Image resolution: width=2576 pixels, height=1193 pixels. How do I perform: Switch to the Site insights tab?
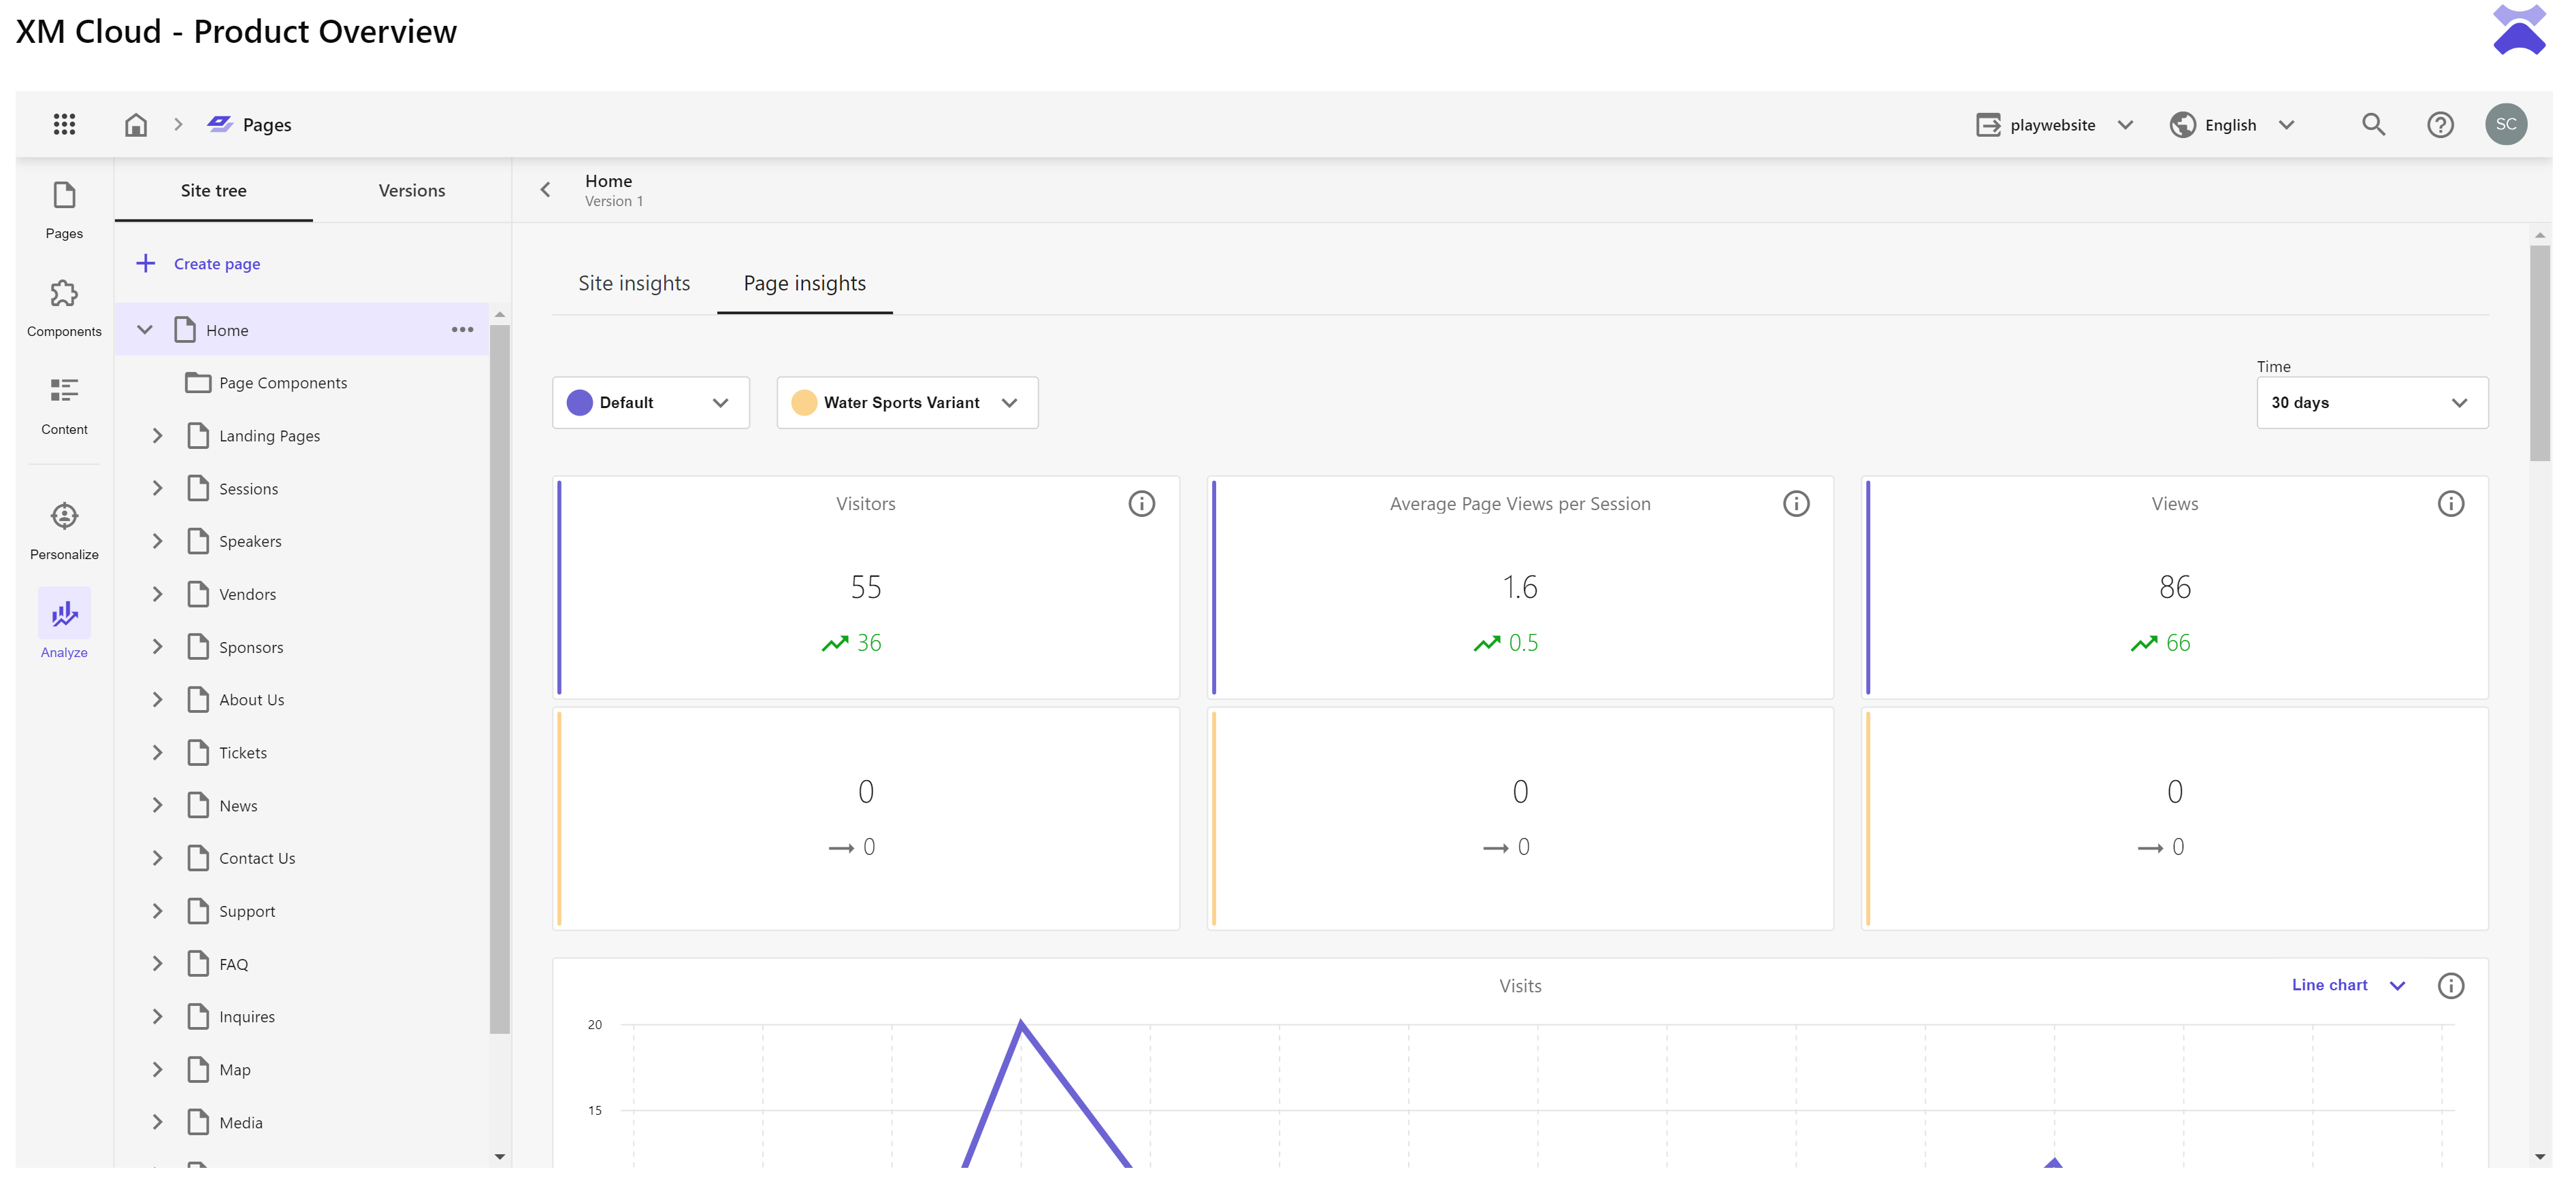[x=634, y=284]
